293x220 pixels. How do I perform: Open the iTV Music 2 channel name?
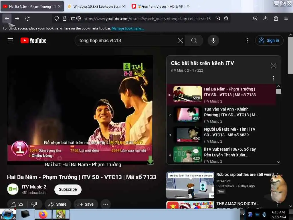[34, 187]
